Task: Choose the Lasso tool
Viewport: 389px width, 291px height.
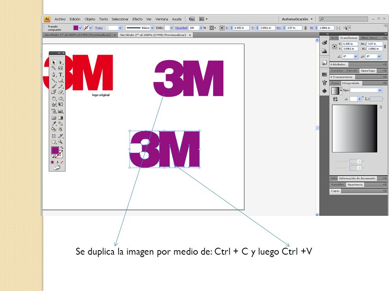Action: pyautogui.click(x=60, y=68)
